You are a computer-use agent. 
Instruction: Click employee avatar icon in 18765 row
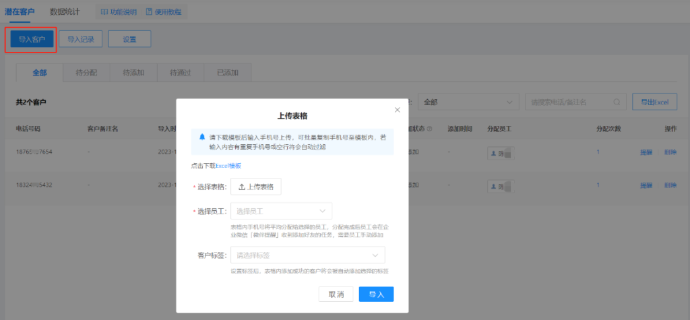click(493, 153)
